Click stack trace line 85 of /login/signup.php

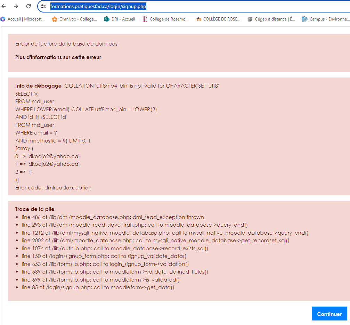click(98, 287)
